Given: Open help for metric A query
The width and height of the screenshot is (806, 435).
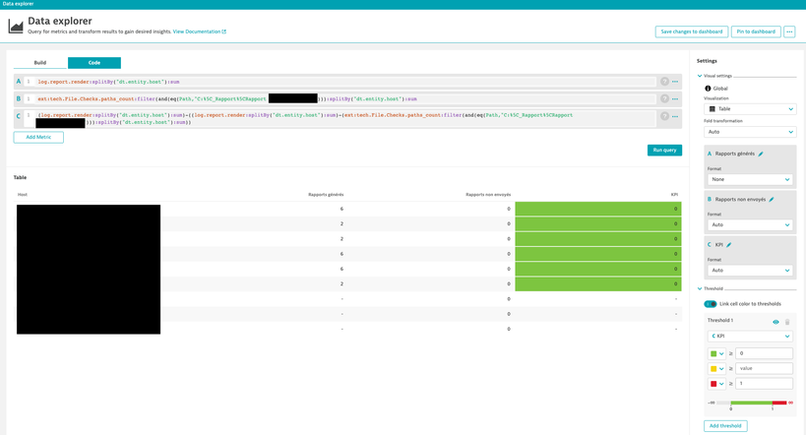Looking at the screenshot, I should click(x=664, y=82).
